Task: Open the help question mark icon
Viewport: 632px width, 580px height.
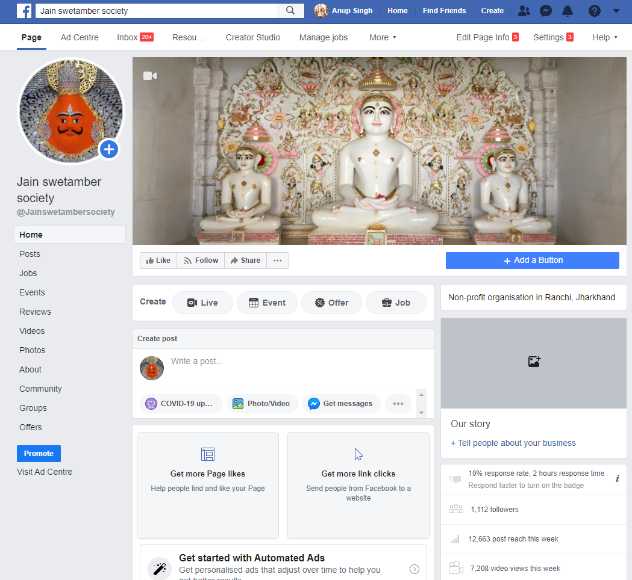Action: coord(594,11)
